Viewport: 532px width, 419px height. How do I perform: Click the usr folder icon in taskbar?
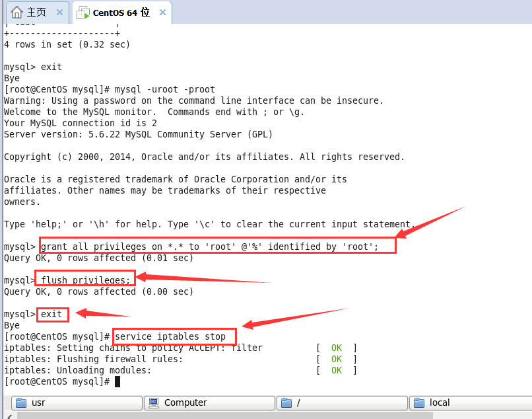(21, 402)
